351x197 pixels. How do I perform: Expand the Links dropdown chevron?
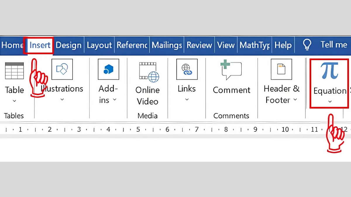point(187,100)
